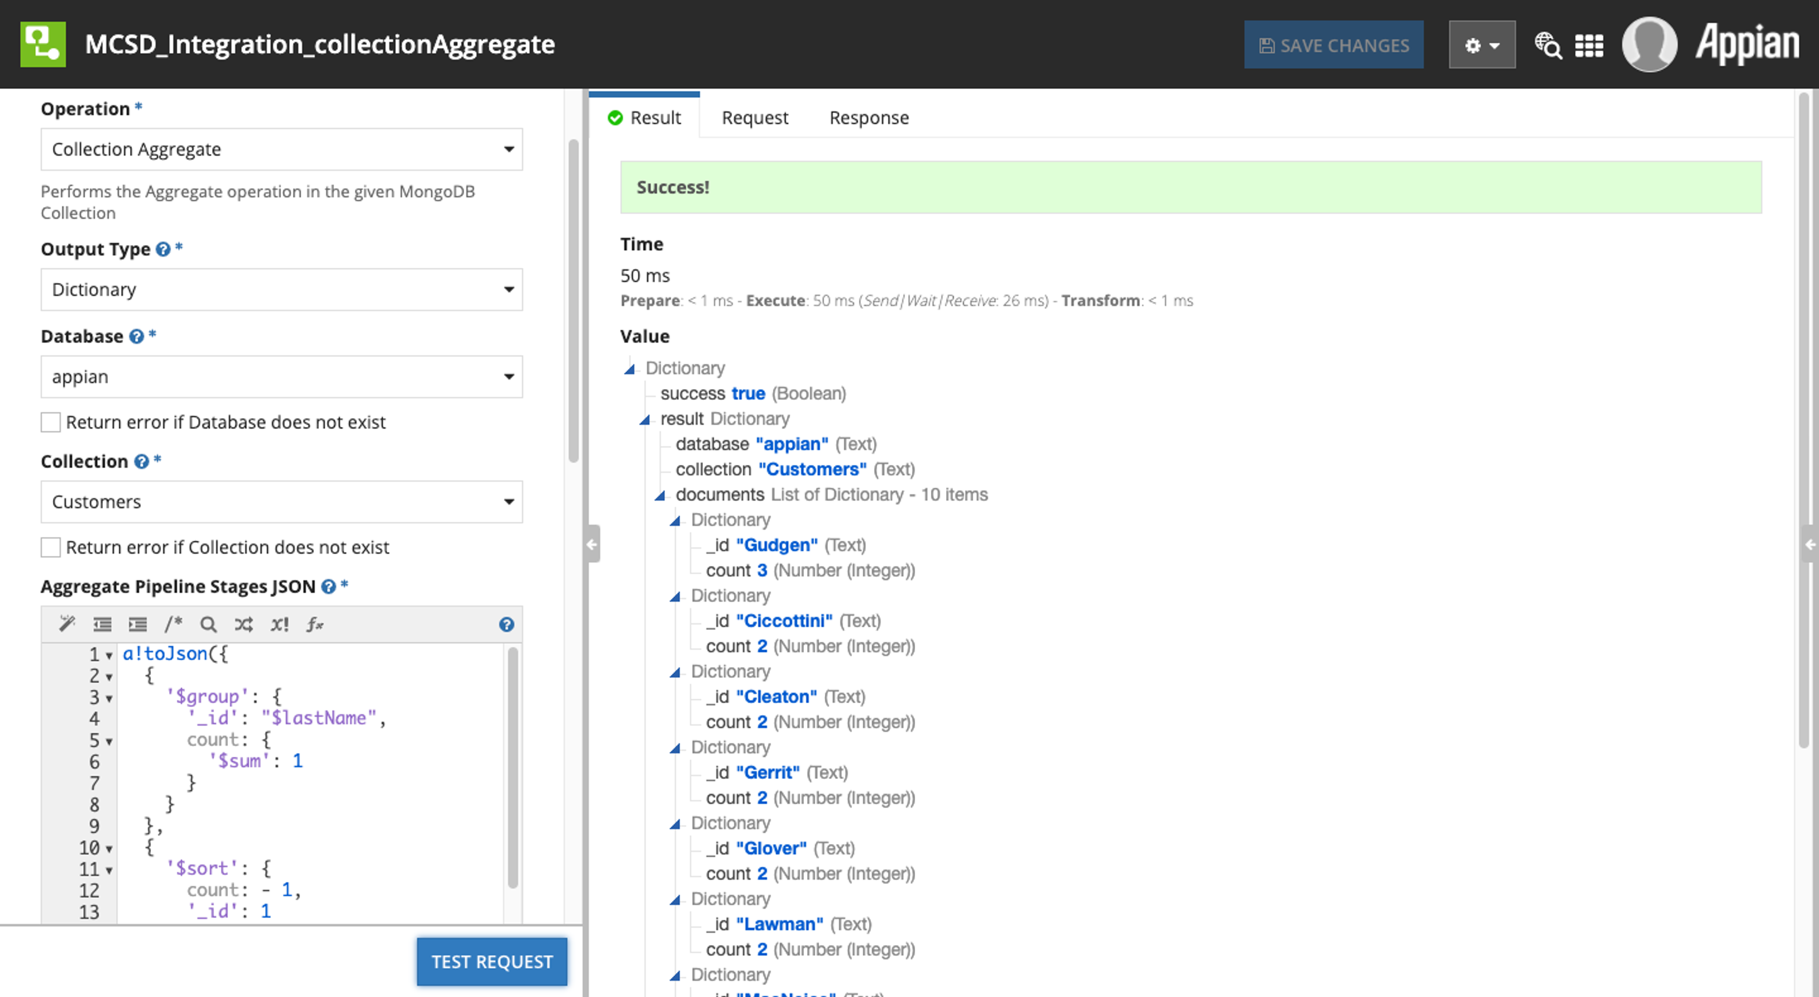Click the integration title MCSD_Integration_collectionAggregate
The height and width of the screenshot is (997, 1819).
coord(320,44)
